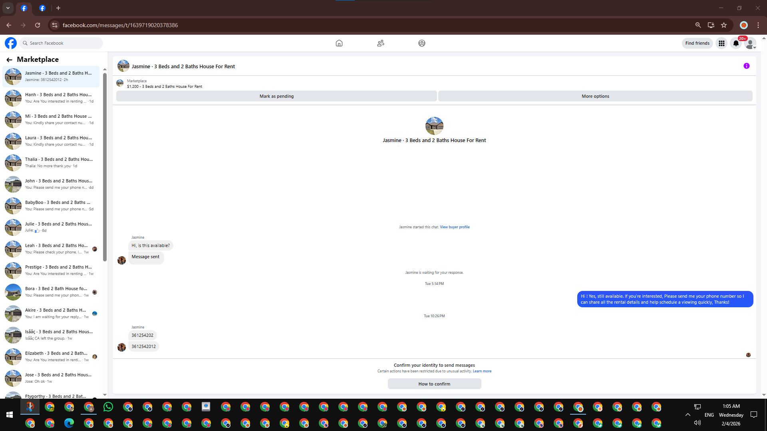Open WhatsApp from the taskbar
Image resolution: width=767 pixels, height=431 pixels.
click(108, 407)
